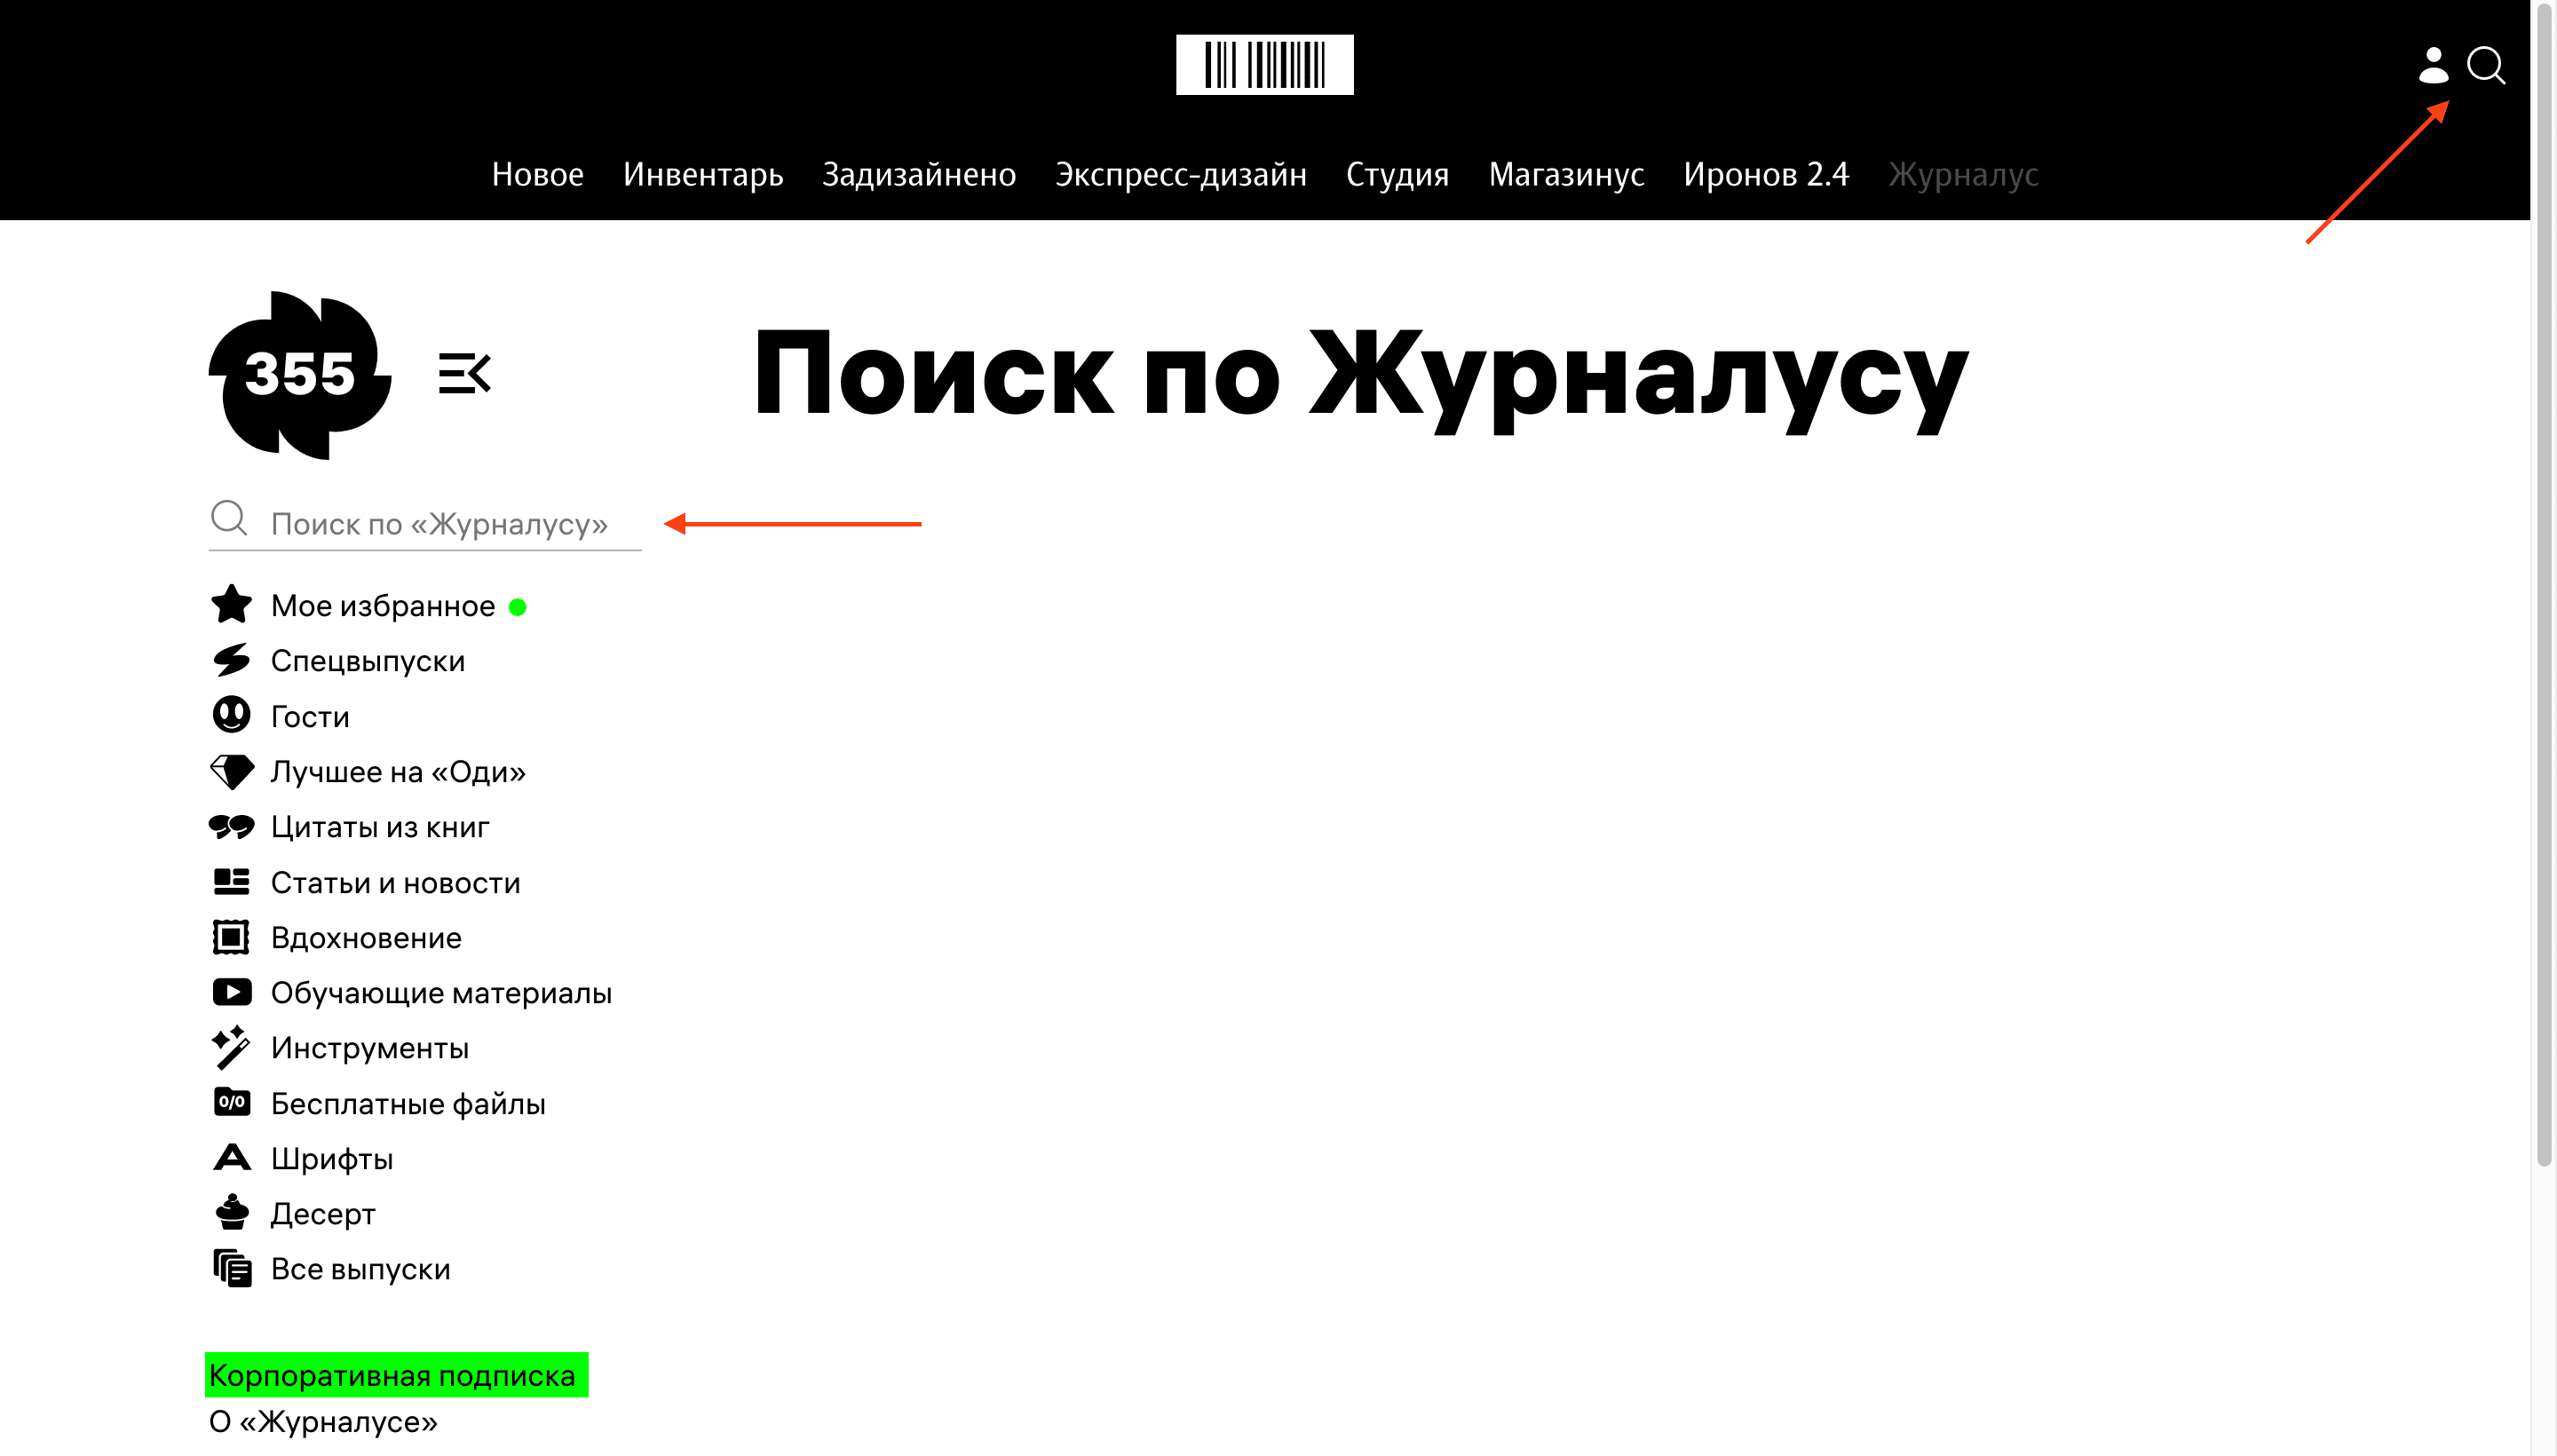The image size is (2557, 1456).
Task: Click the lightning icon next to Спецвыпуски
Action: (231, 660)
